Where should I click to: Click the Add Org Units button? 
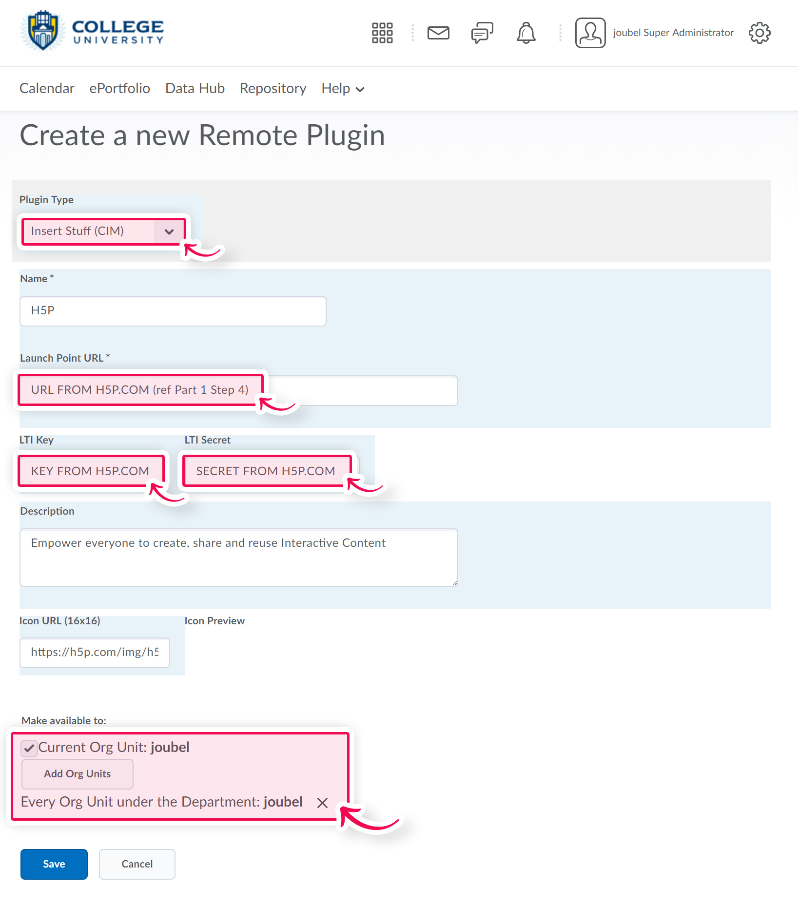coord(77,774)
